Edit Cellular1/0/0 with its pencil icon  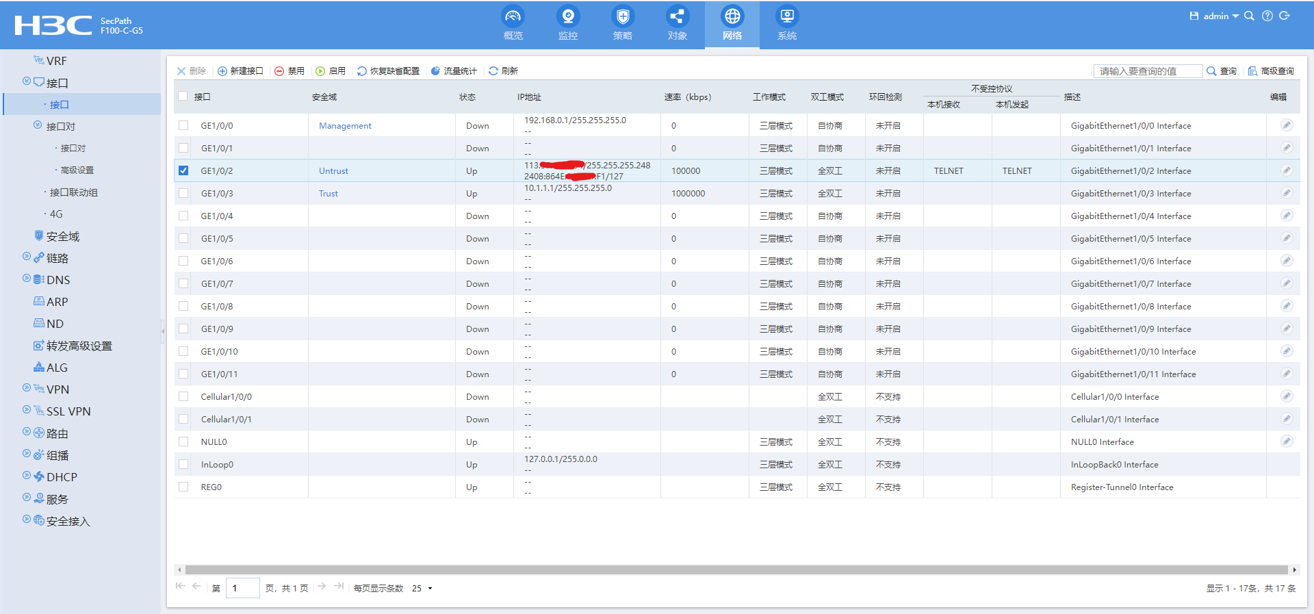click(1287, 396)
